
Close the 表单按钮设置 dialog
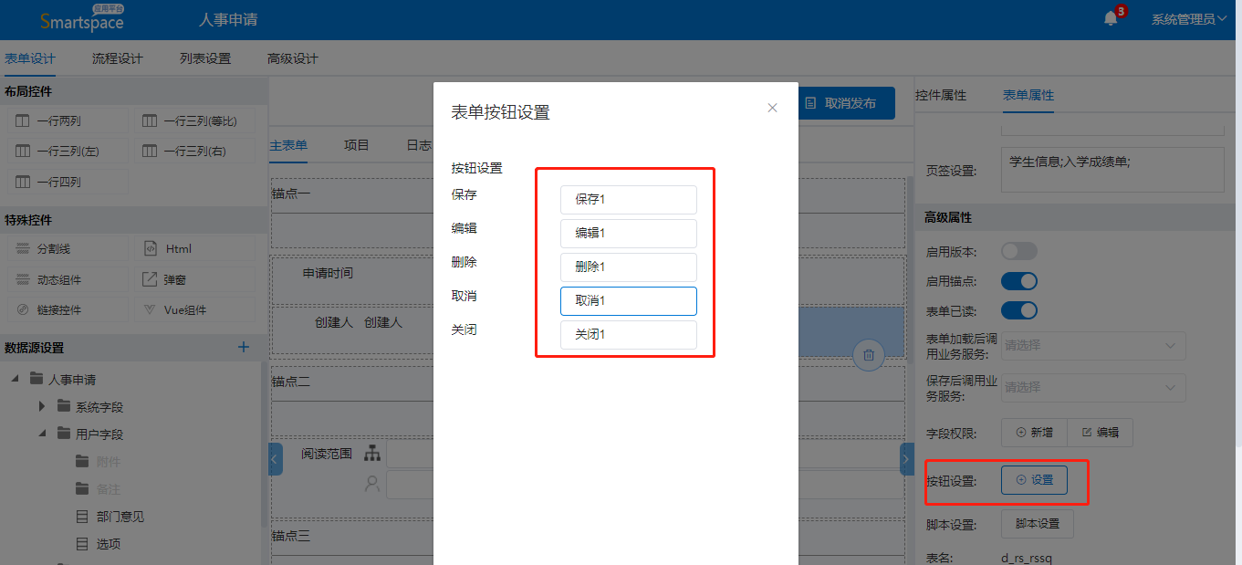pyautogui.click(x=772, y=108)
